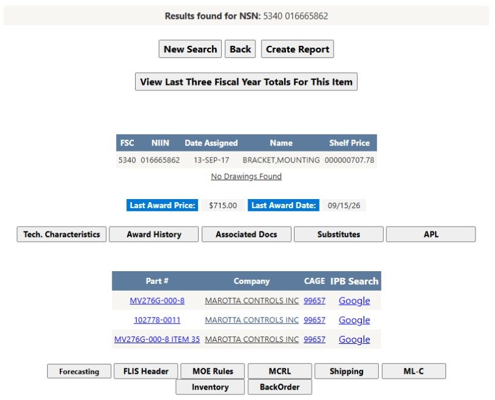Open Award History tab
This screenshot has height=400, width=495.
click(x=154, y=234)
